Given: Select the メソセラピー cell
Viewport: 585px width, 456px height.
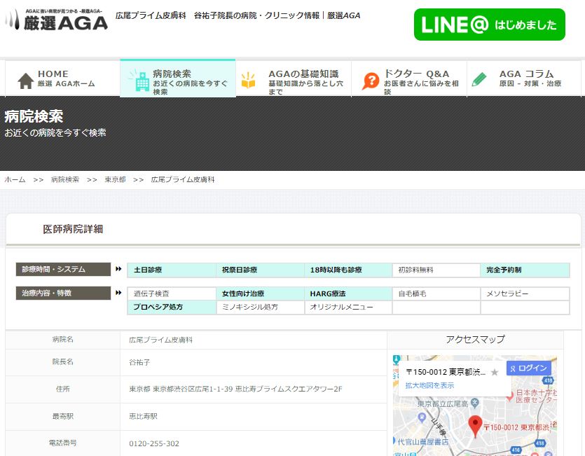Looking at the screenshot, I should coord(525,293).
